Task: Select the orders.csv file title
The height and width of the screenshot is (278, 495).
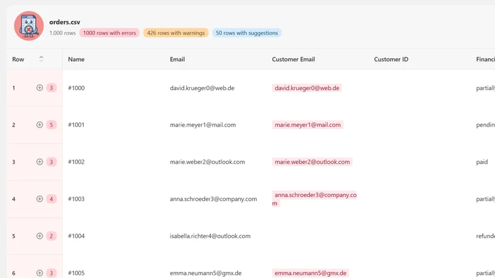Action: click(65, 22)
